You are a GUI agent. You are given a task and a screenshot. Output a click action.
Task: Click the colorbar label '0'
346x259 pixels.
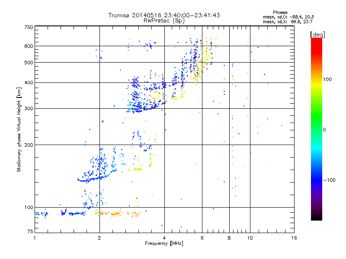(x=324, y=129)
